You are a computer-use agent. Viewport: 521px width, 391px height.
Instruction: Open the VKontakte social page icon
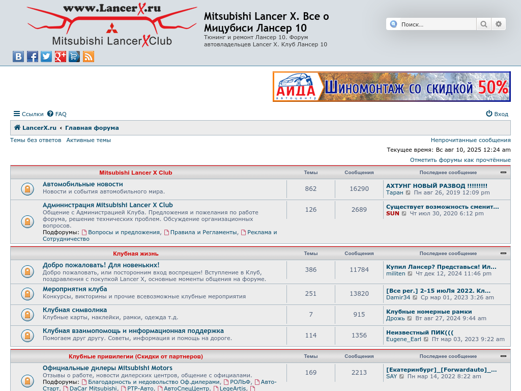[x=18, y=57]
